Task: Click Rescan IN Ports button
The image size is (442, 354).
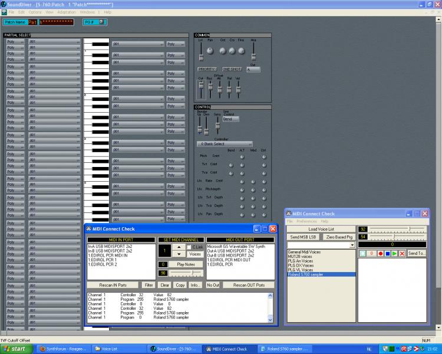Action: tap(113, 285)
